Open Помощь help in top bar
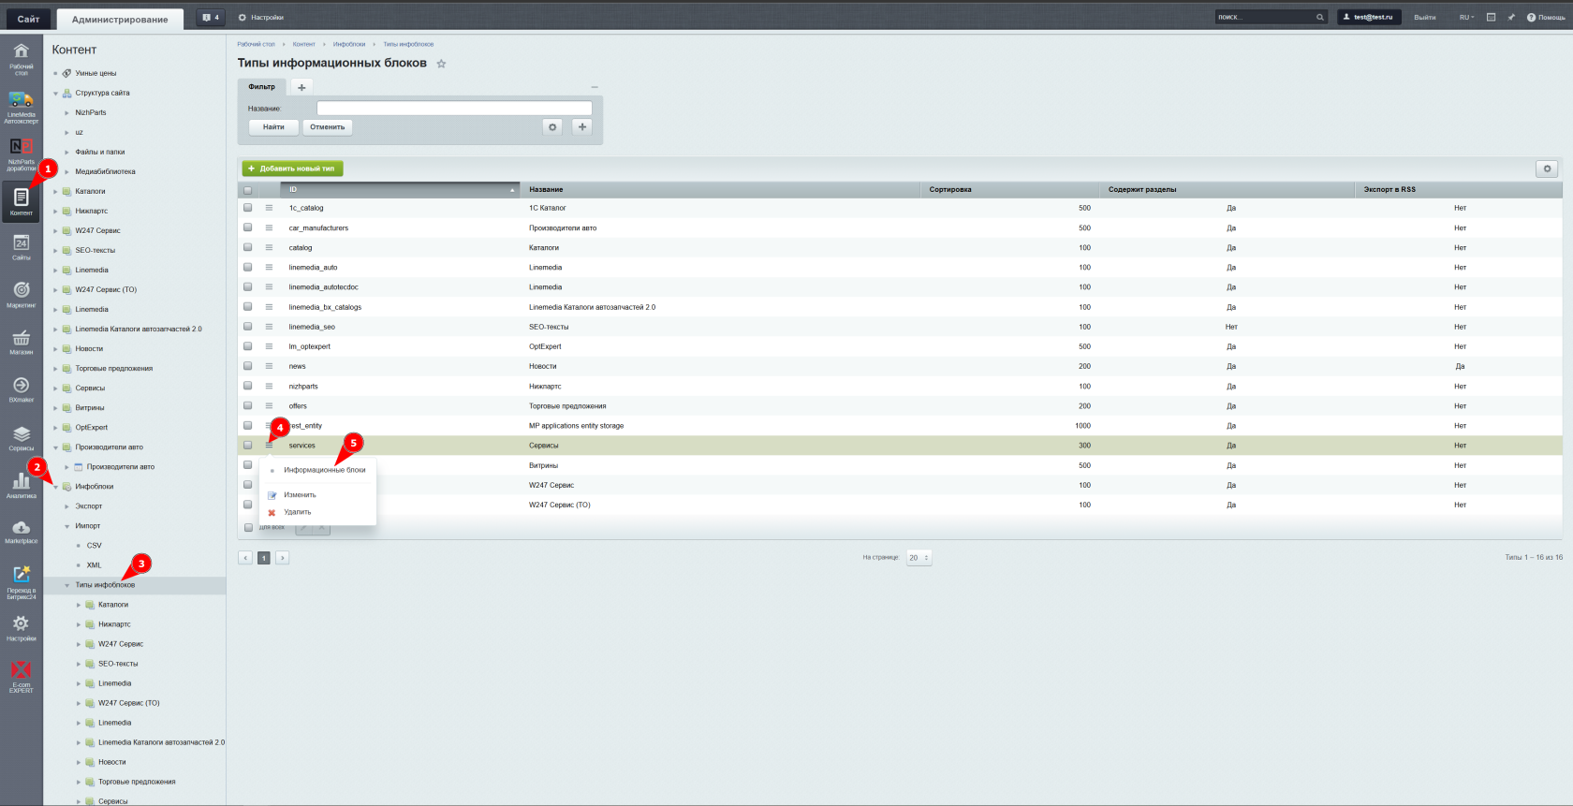The width and height of the screenshot is (1573, 806). pyautogui.click(x=1546, y=17)
